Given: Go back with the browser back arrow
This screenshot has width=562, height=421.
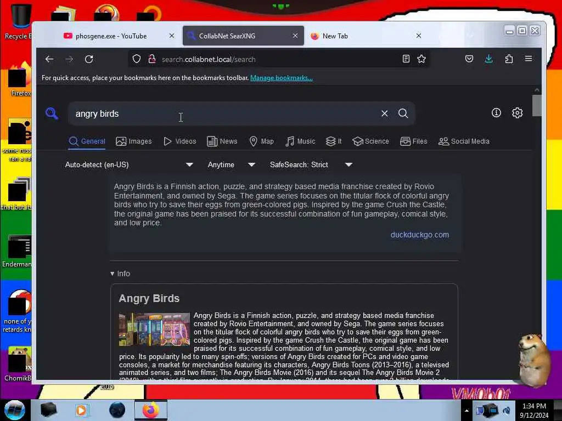Looking at the screenshot, I should coord(49,59).
